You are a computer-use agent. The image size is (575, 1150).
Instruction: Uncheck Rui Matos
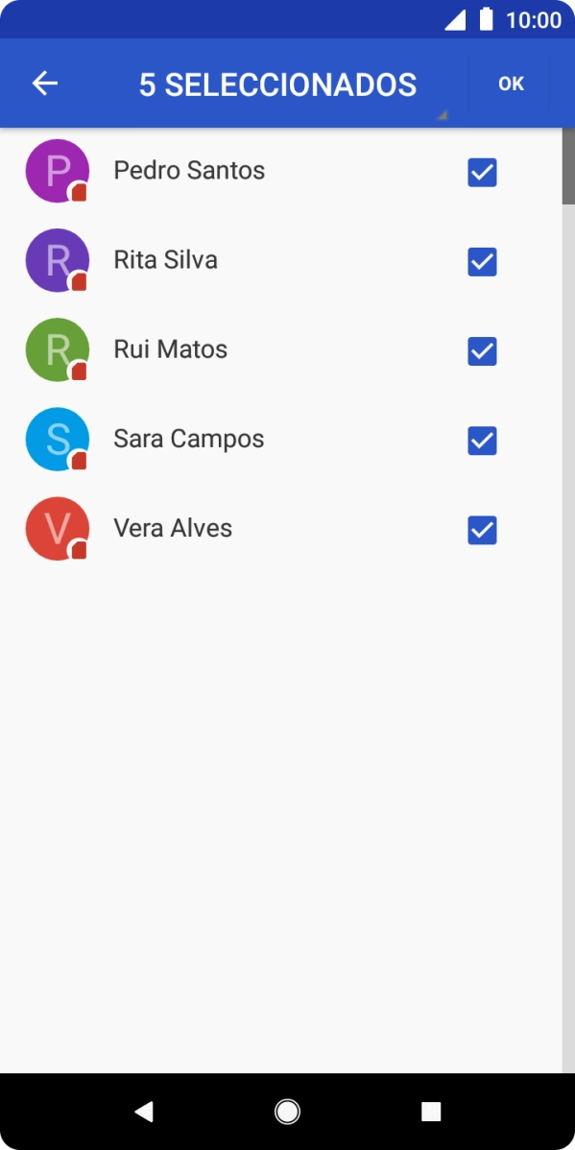tap(481, 351)
